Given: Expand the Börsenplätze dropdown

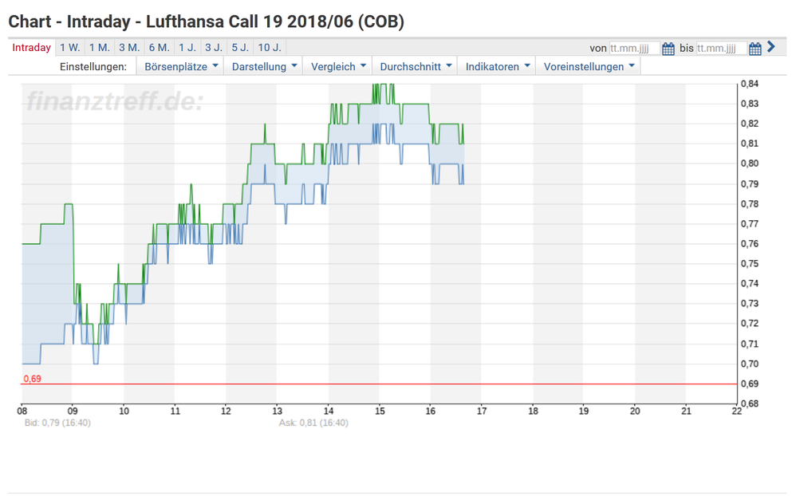Looking at the screenshot, I should click(x=181, y=67).
